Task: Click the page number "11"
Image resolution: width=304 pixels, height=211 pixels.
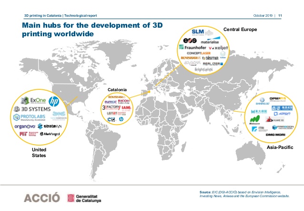Action: [280, 16]
